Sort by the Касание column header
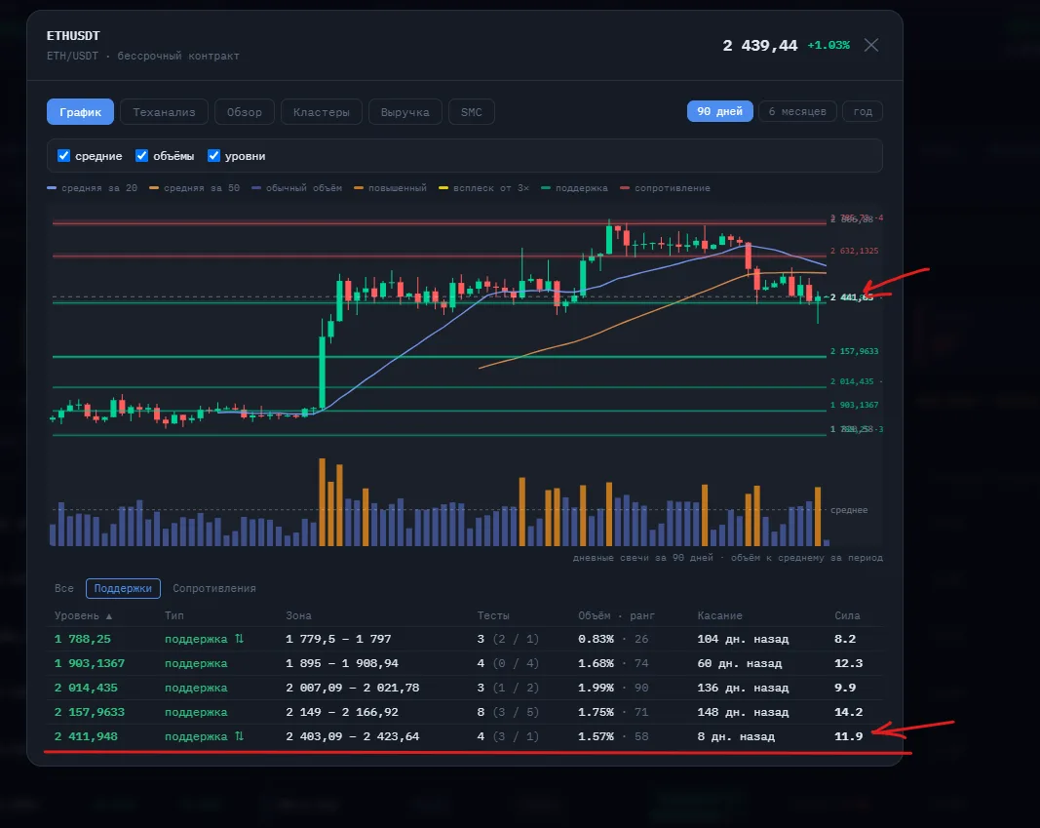Image resolution: width=1040 pixels, height=828 pixels. click(x=719, y=615)
